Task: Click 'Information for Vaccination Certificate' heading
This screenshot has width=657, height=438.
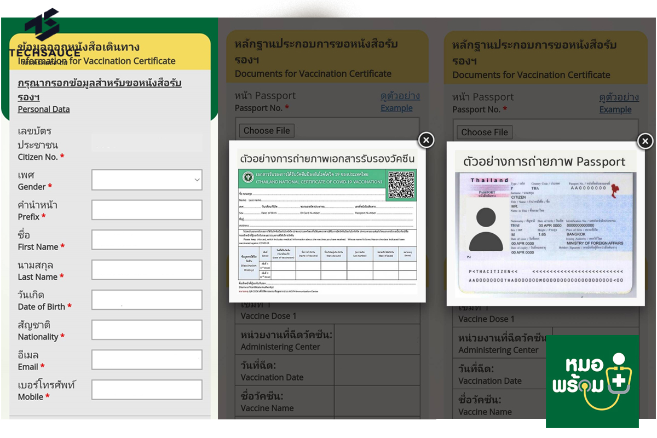Action: [97, 61]
